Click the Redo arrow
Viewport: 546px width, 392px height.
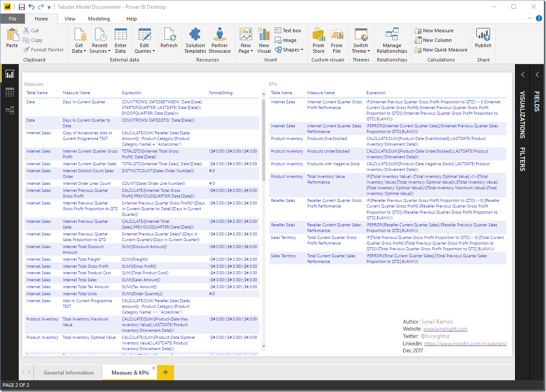pyautogui.click(x=41, y=7)
